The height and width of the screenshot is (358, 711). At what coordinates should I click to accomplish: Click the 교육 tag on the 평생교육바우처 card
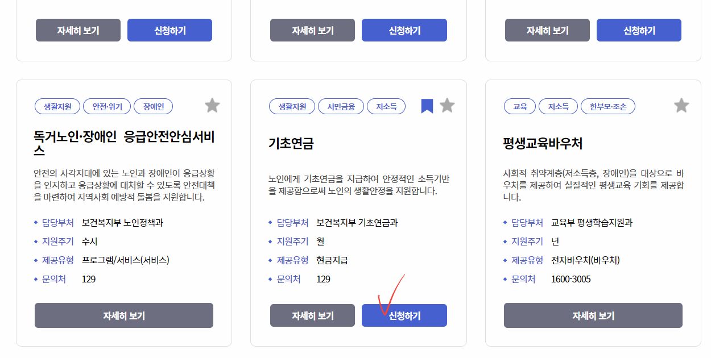tap(519, 106)
